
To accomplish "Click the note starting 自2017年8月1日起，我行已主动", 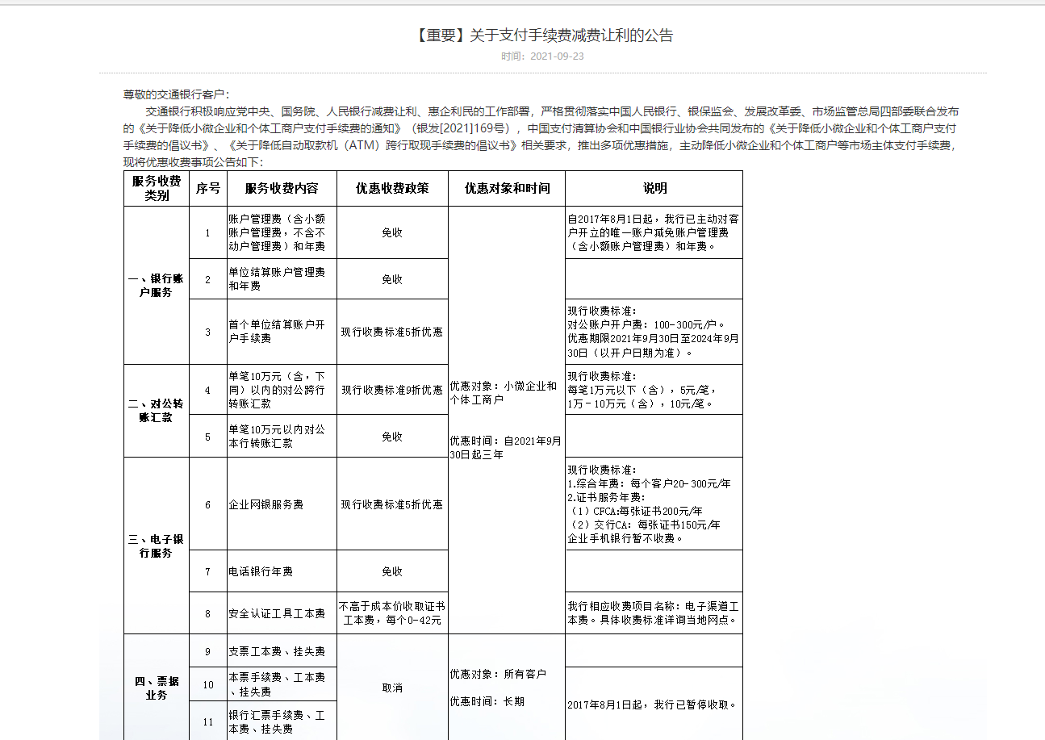I will tap(653, 232).
